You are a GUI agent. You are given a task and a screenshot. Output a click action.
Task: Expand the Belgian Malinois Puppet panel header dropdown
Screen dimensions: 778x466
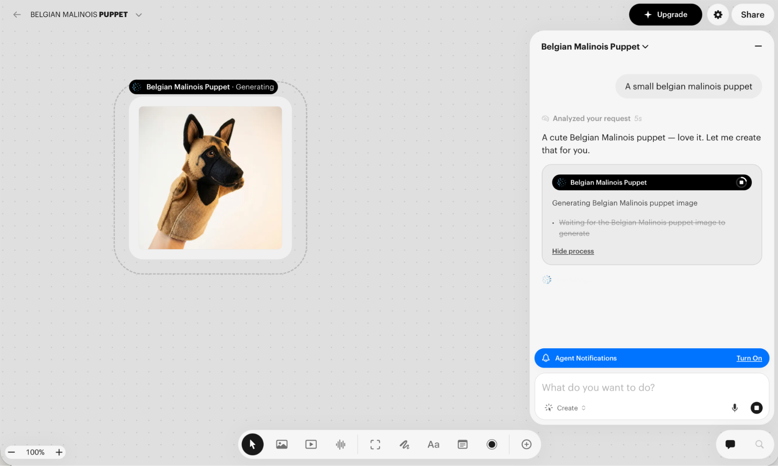(646, 46)
